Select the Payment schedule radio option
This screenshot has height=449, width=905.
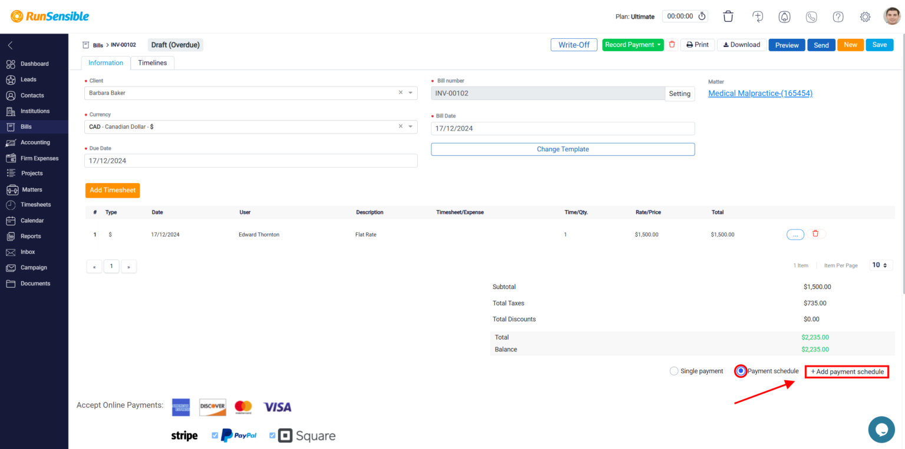pyautogui.click(x=741, y=371)
